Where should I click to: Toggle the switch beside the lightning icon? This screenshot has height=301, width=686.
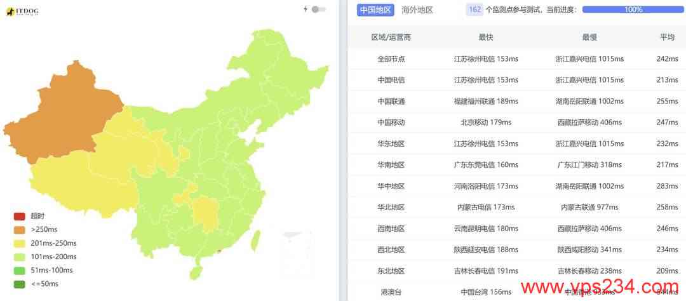coord(318,10)
